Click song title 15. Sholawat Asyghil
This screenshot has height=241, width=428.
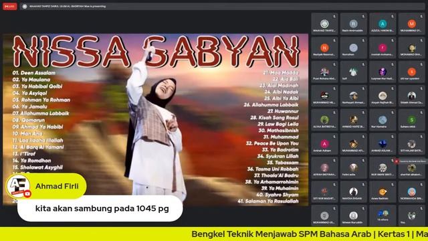click(37, 167)
